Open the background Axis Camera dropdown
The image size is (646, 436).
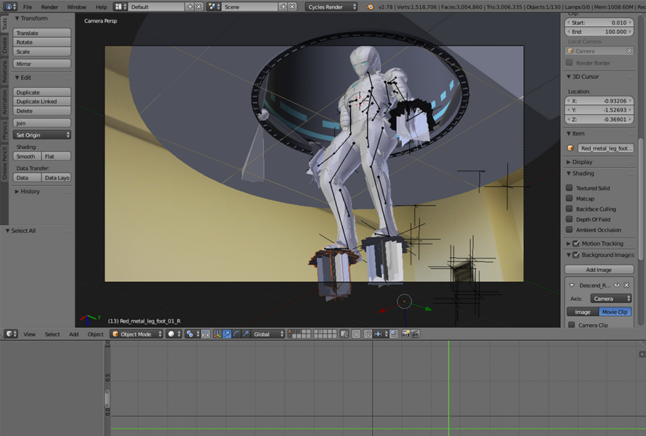click(x=611, y=299)
